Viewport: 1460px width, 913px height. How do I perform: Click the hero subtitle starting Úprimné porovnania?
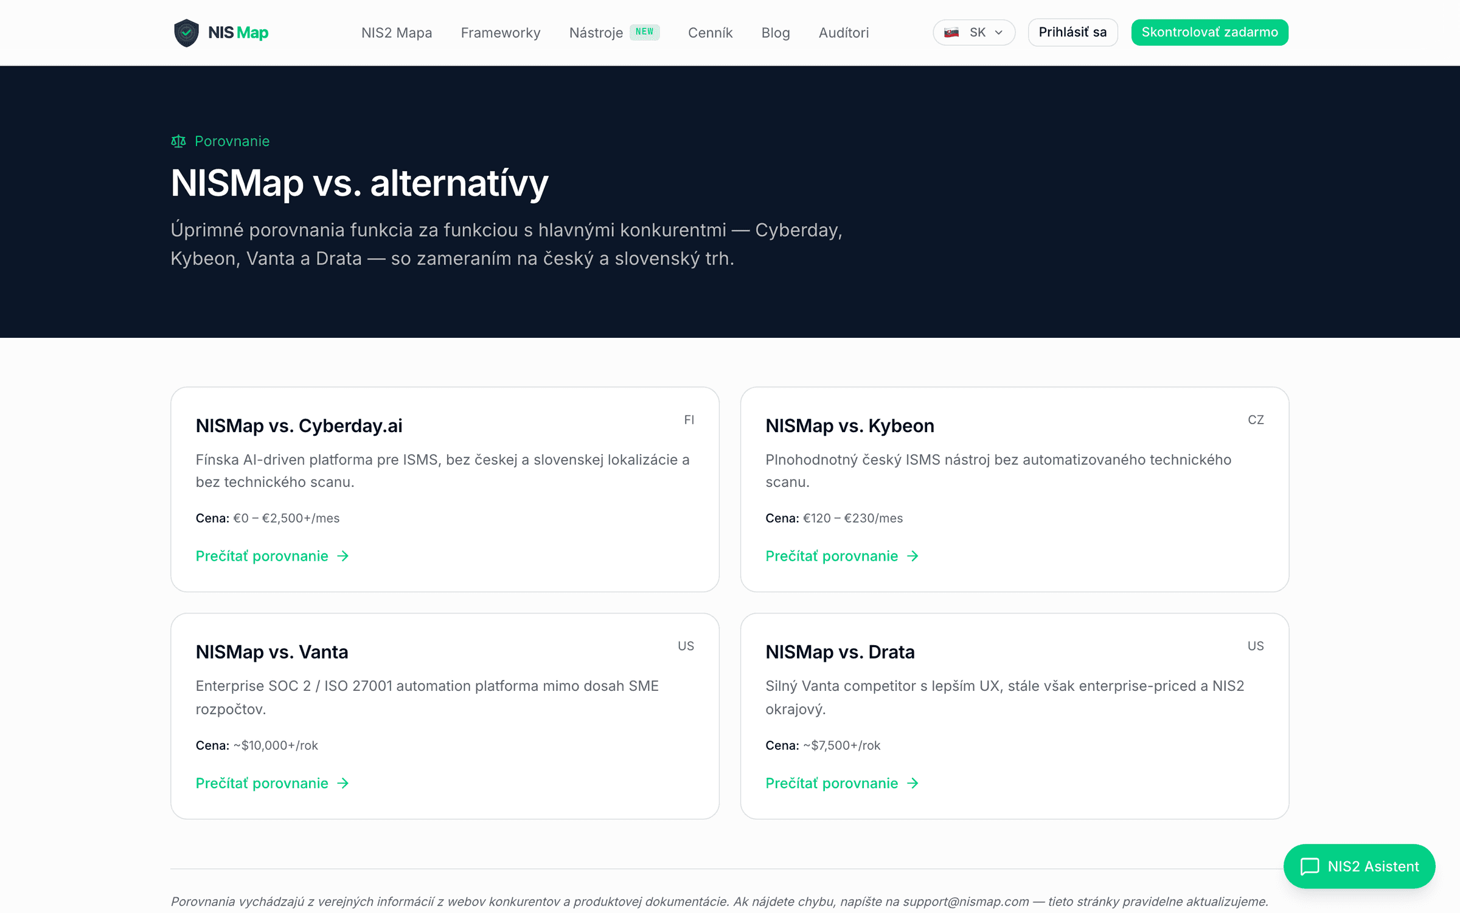pos(507,244)
